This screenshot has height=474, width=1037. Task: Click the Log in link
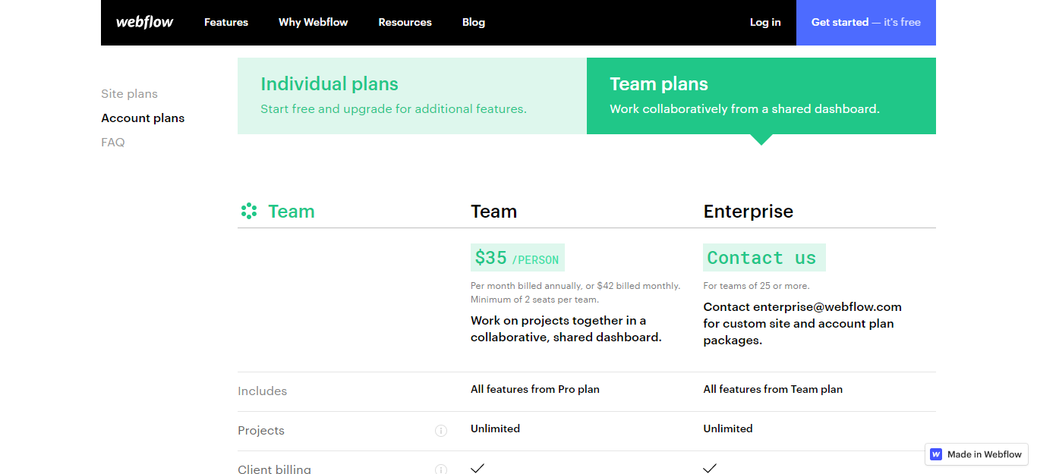tap(765, 22)
